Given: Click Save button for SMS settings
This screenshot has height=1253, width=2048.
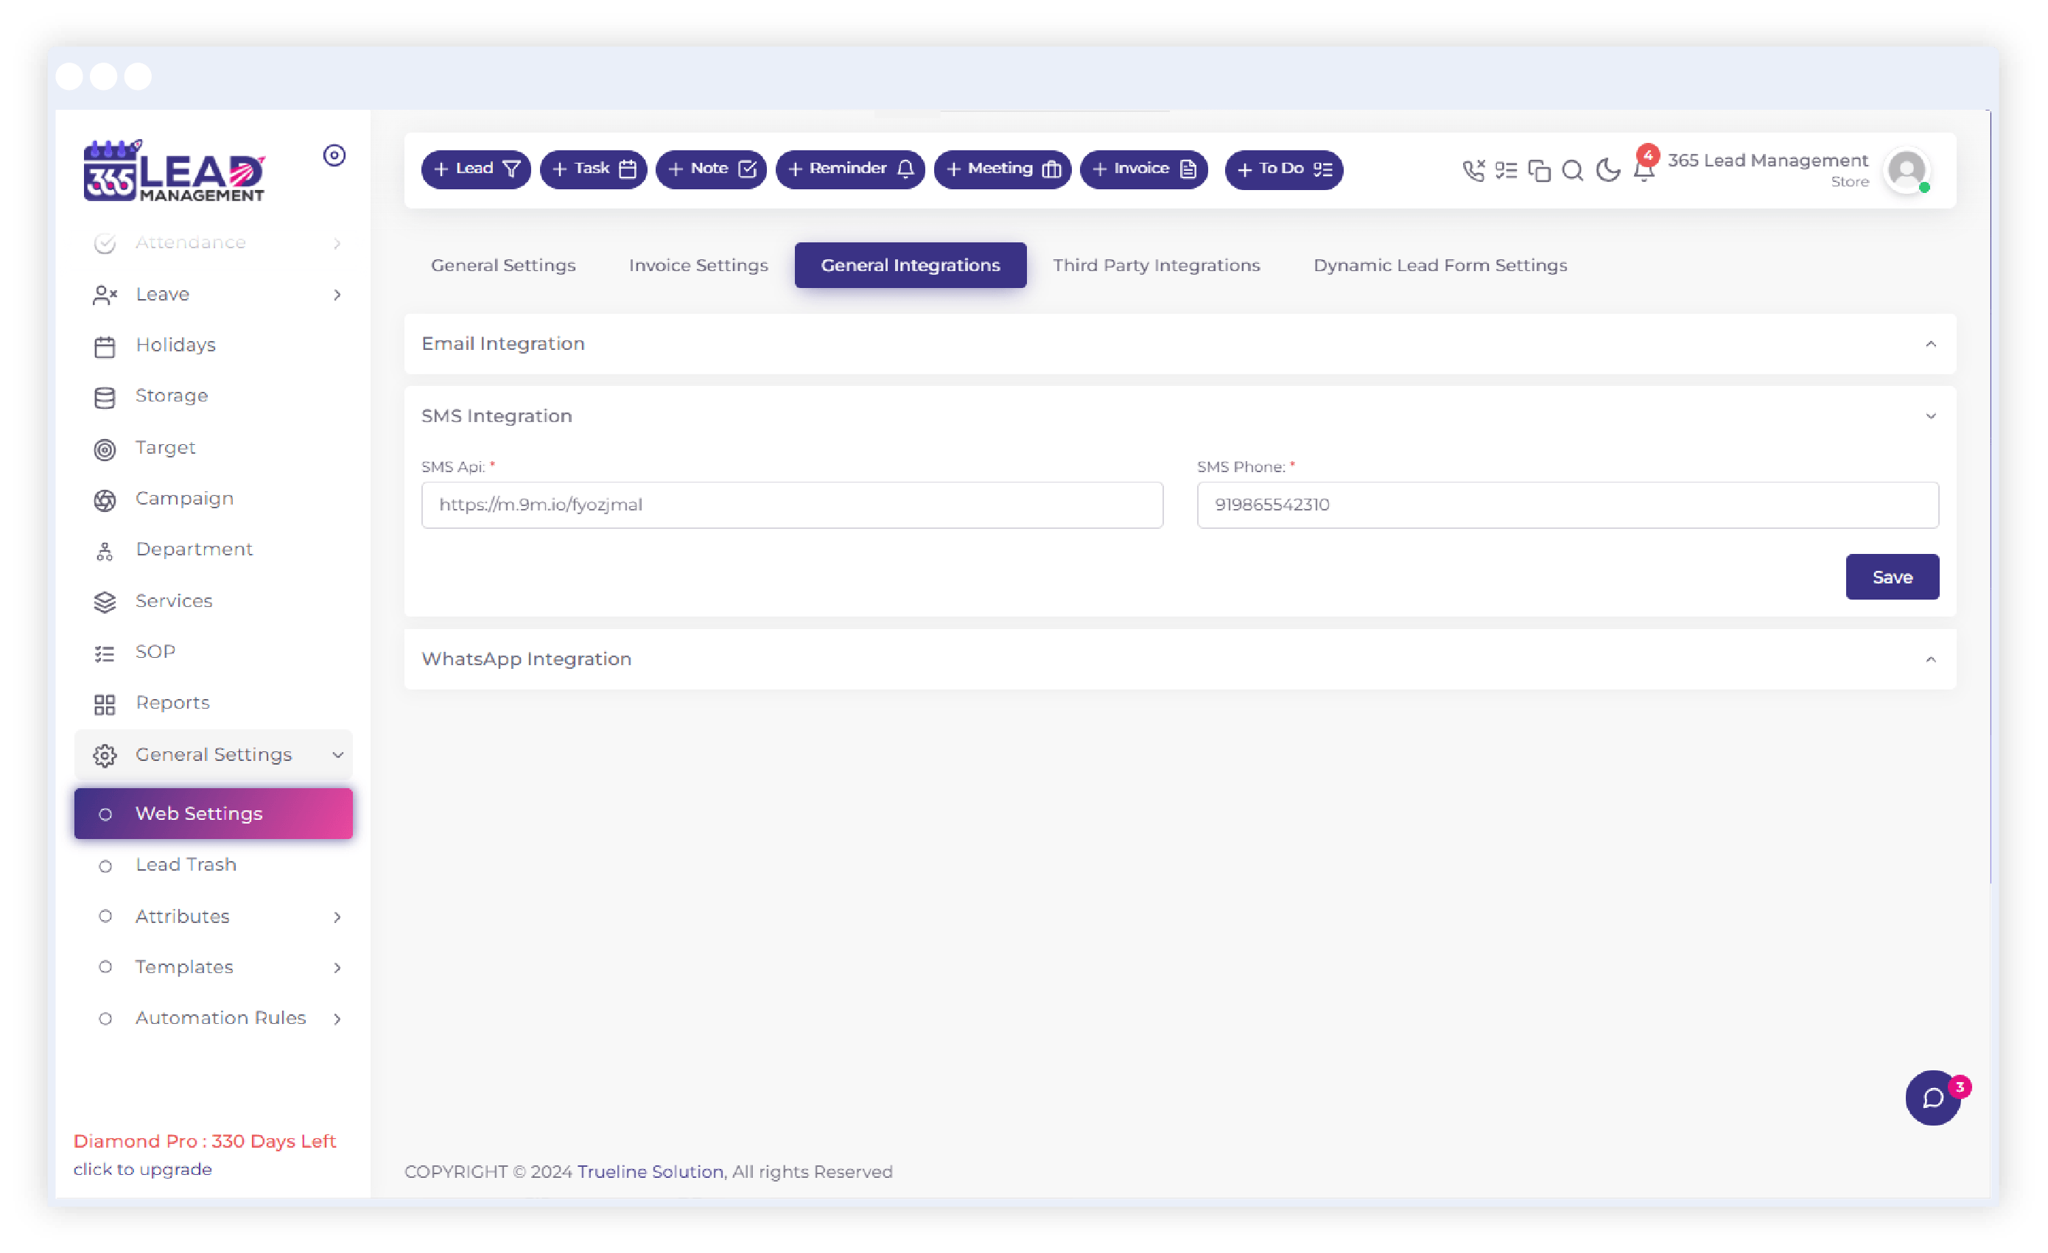Looking at the screenshot, I should click(1893, 576).
